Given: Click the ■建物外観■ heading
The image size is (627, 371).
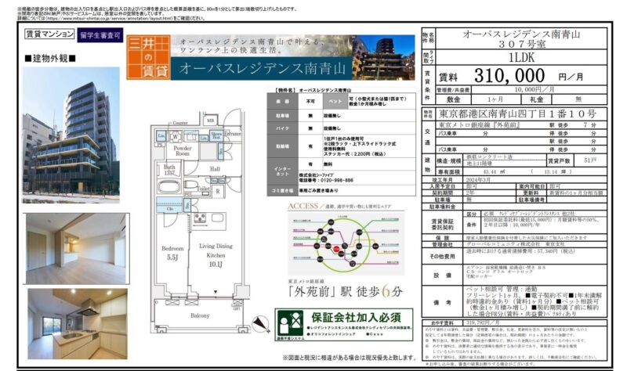Looking at the screenshot, I should 50,58.
